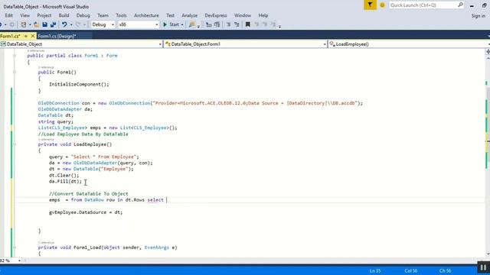Screen dimensions: 490x275
Task: Click the Save icon in toolbar
Action: coord(44,24)
